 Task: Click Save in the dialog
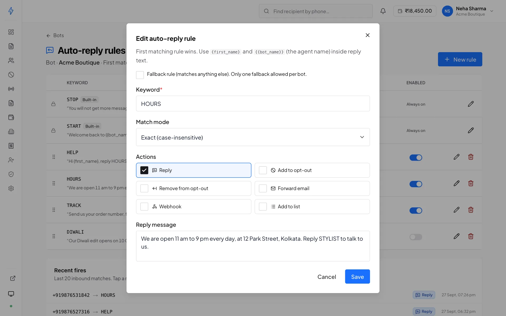point(357,276)
